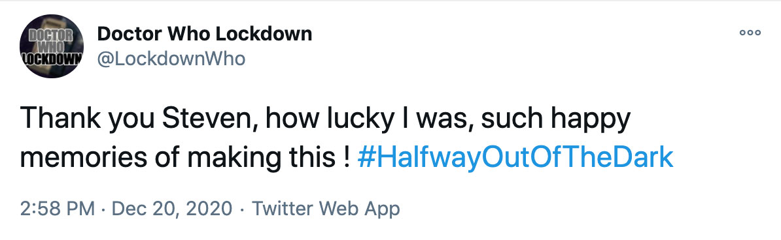Click the Doctor Who Lockdown profile avatar
This screenshot has height=240, width=781.
pos(51,46)
